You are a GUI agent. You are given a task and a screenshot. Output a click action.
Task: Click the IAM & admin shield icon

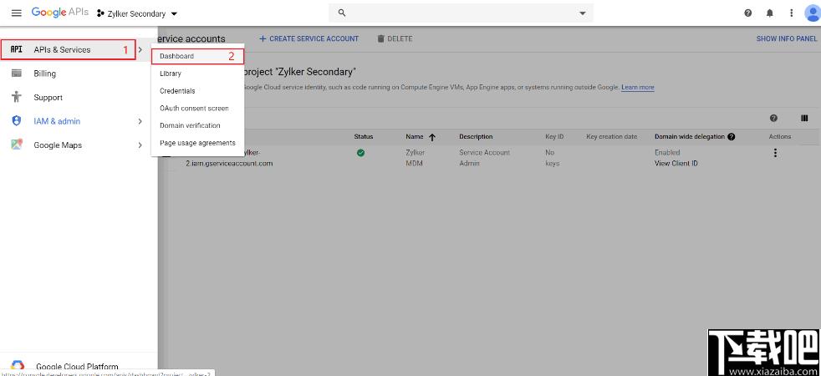click(x=16, y=121)
